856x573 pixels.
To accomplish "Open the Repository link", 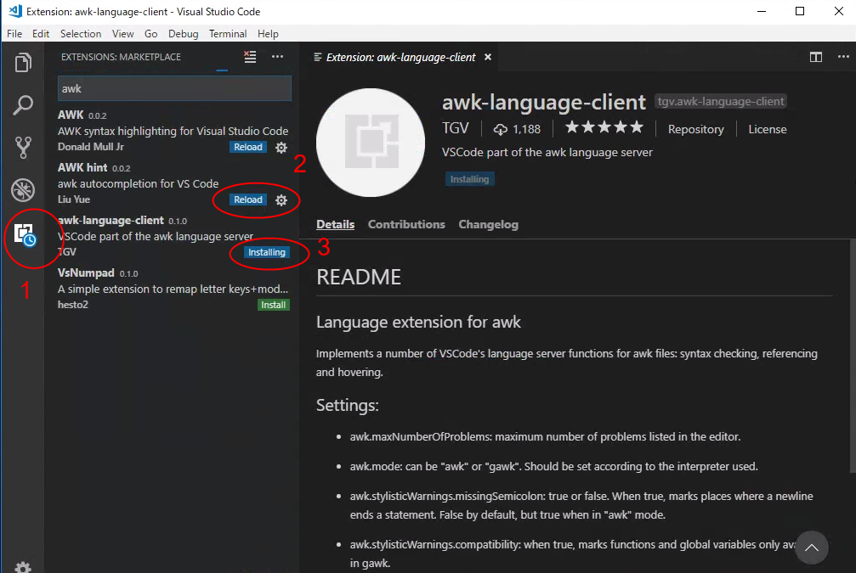I will 695,129.
